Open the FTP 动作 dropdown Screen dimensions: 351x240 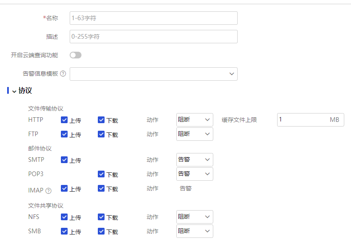point(194,134)
